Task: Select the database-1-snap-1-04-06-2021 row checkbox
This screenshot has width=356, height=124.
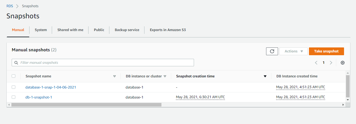Action: (14, 87)
